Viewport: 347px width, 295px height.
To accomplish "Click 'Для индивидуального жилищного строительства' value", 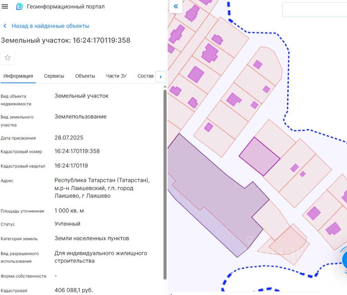I will point(101,257).
